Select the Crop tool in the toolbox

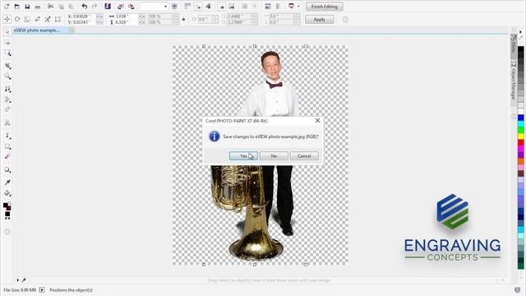coord(7,66)
